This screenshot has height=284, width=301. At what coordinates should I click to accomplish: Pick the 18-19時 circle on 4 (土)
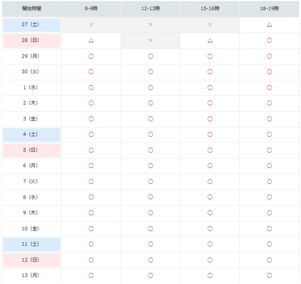tap(269, 135)
